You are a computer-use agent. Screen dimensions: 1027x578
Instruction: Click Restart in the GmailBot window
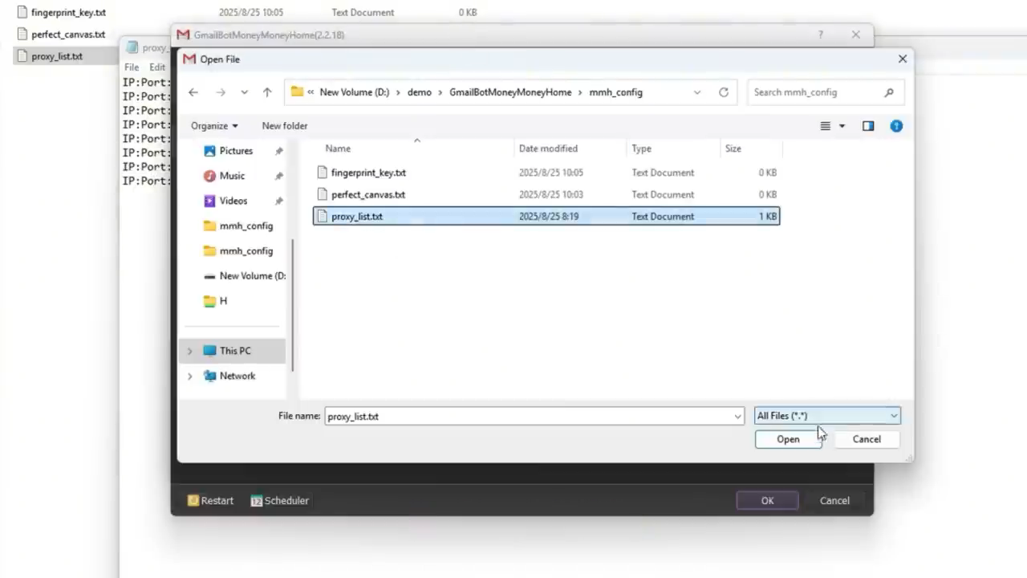click(x=210, y=501)
